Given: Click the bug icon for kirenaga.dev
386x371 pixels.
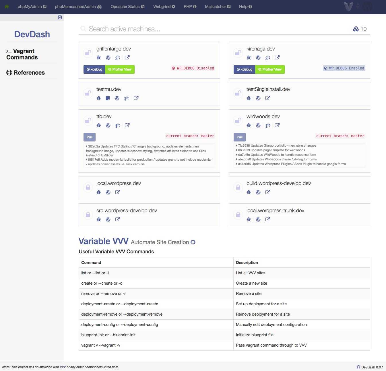Looking at the screenshot, I should 249,57.
